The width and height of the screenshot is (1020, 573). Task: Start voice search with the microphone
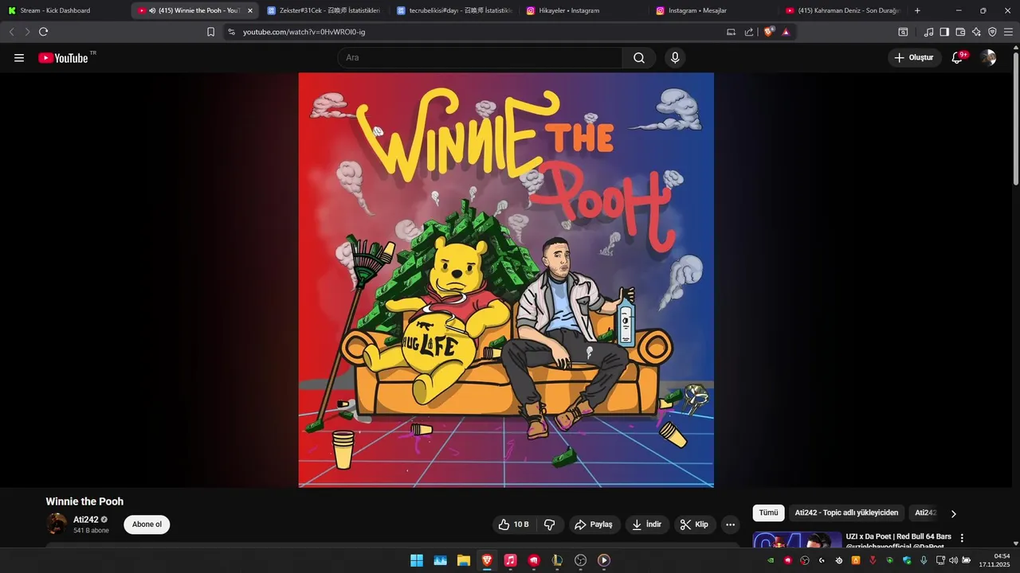[675, 57]
